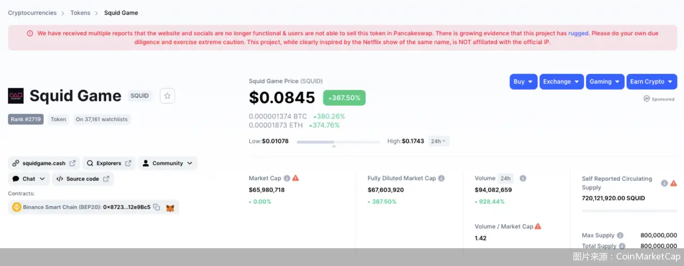
Task: Click the Squid Game token logo
Action: (16, 96)
